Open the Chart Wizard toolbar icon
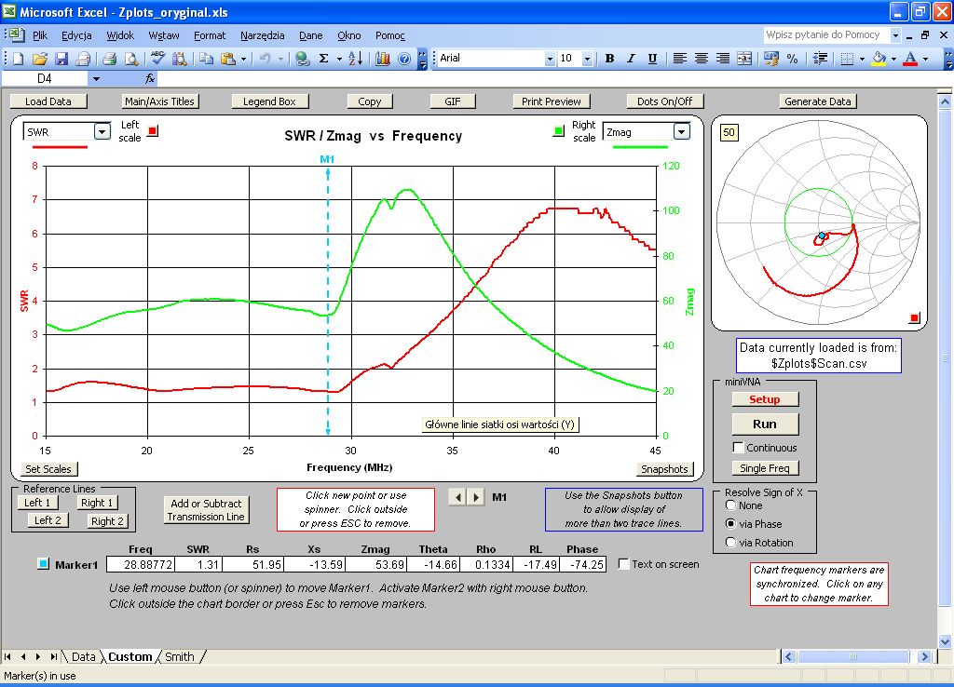This screenshot has height=687, width=954. click(383, 59)
